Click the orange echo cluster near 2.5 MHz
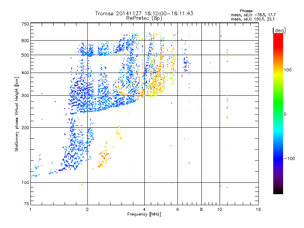 pyautogui.click(x=104, y=156)
